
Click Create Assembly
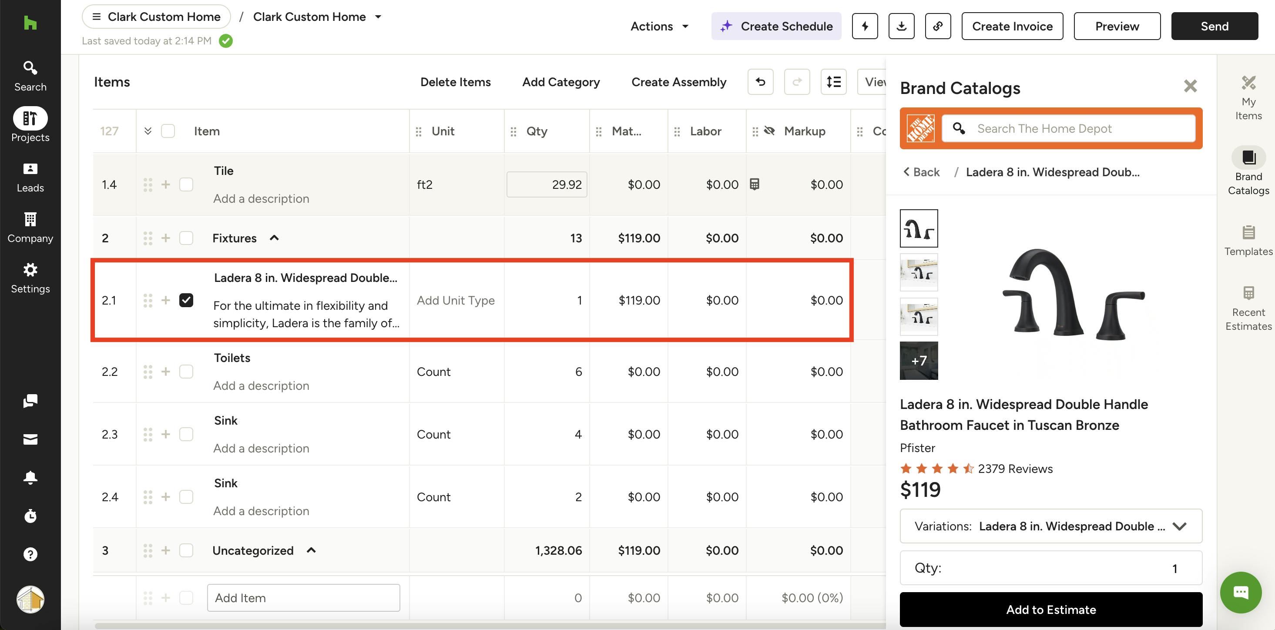pyautogui.click(x=678, y=82)
